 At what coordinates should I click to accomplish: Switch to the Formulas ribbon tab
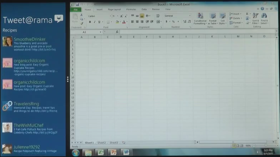click(x=131, y=10)
